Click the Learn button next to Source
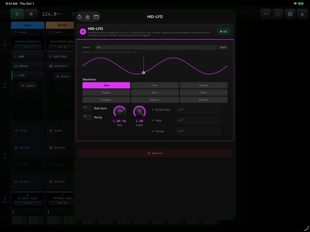 223,47
